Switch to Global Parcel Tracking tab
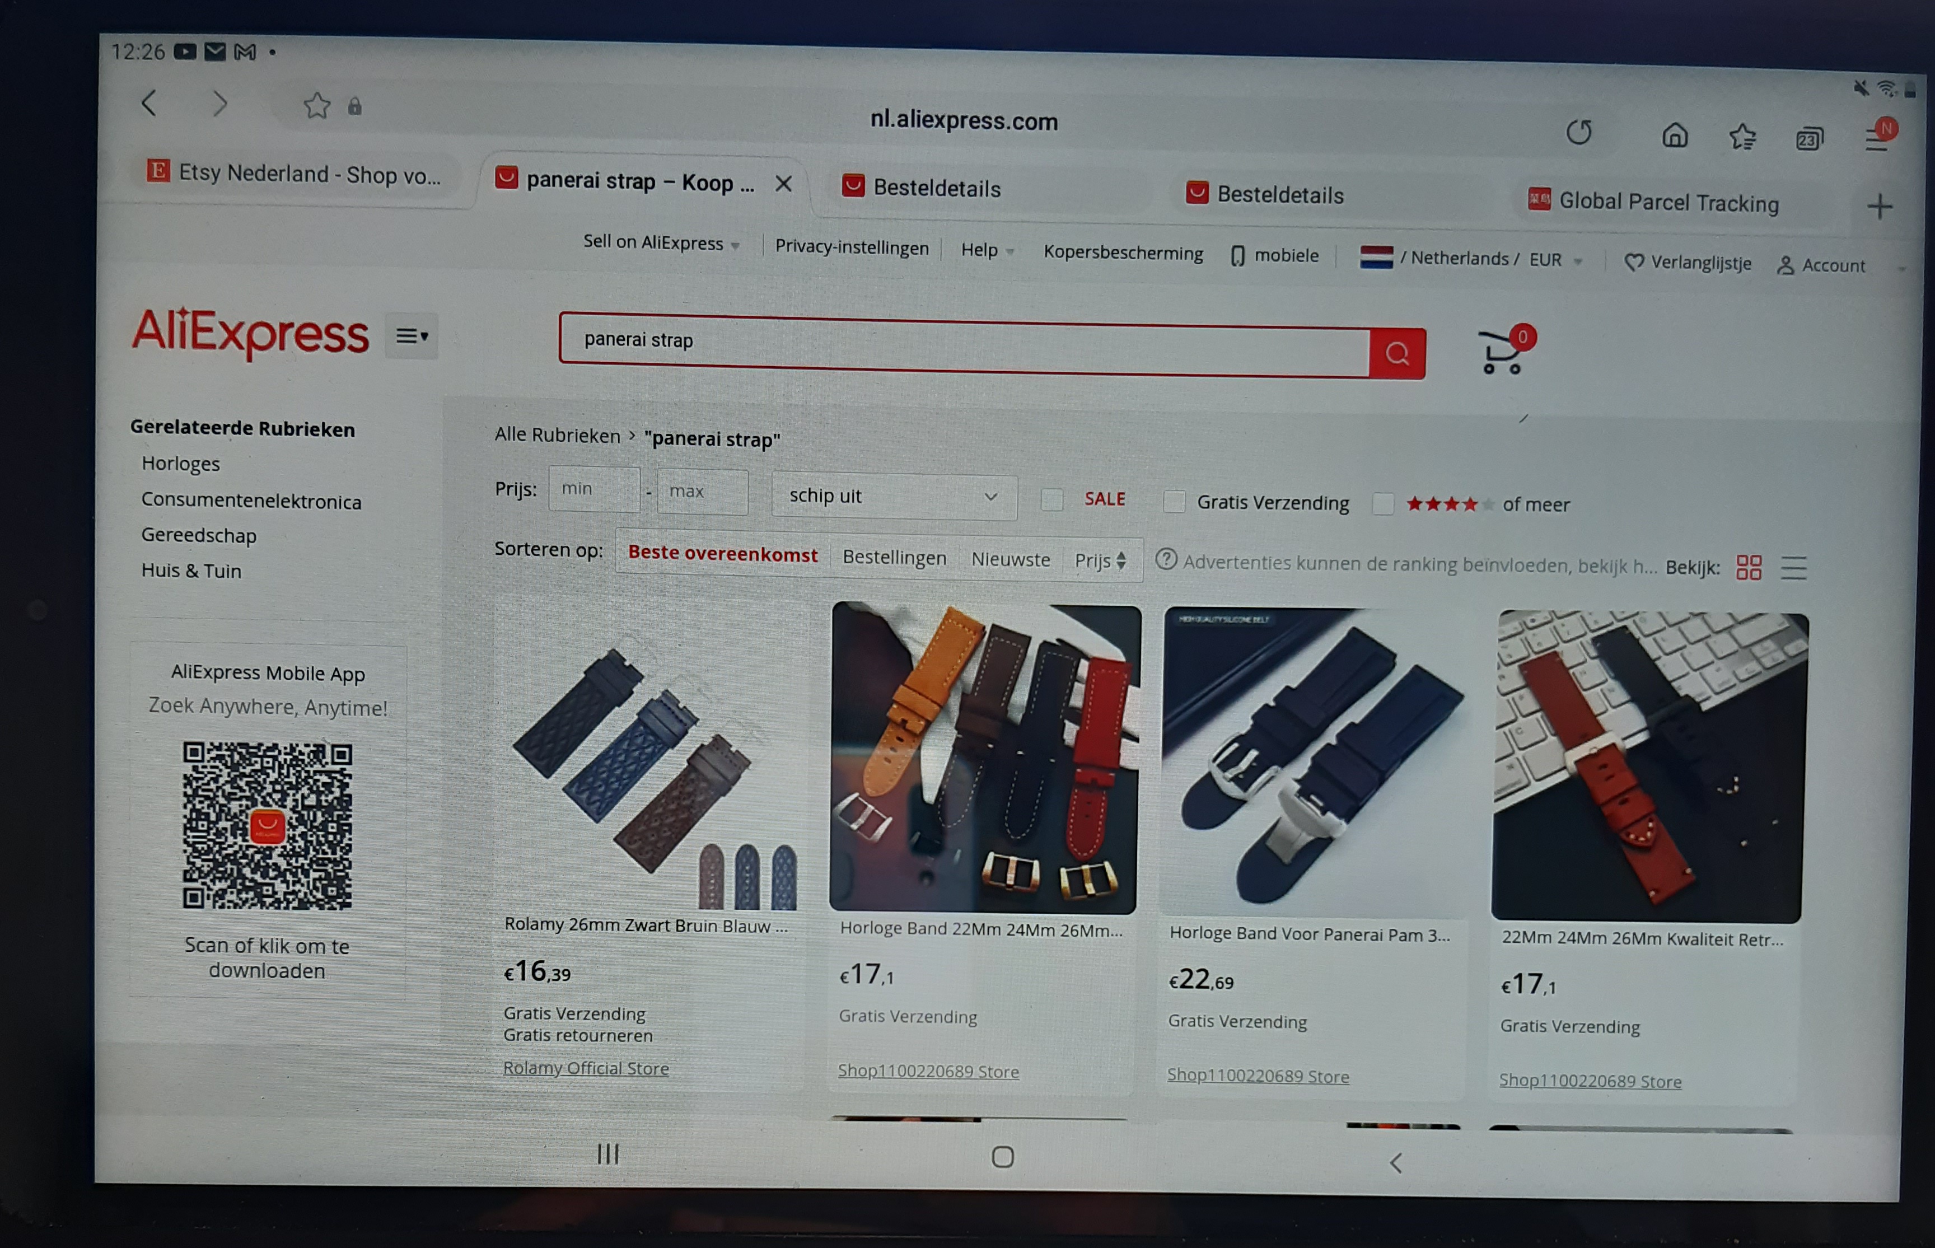 click(1653, 201)
